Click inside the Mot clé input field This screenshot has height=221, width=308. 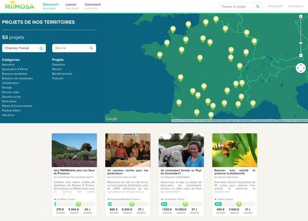point(70,48)
